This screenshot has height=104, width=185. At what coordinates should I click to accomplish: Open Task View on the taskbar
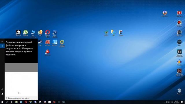point(12,102)
